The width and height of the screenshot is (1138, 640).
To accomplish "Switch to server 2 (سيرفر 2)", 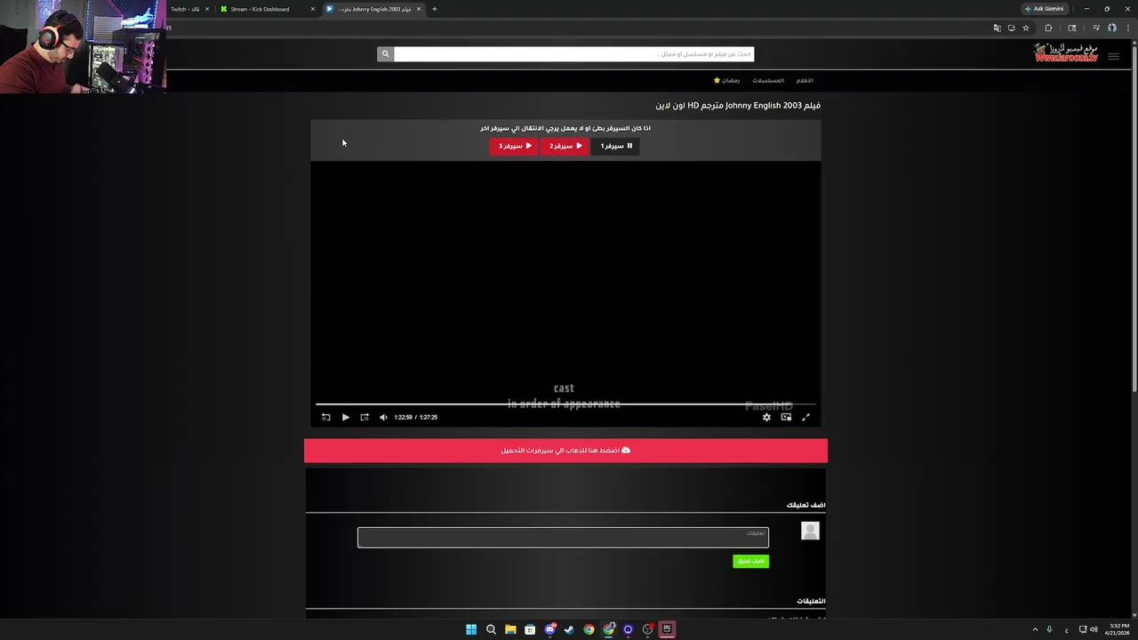I will click(565, 146).
